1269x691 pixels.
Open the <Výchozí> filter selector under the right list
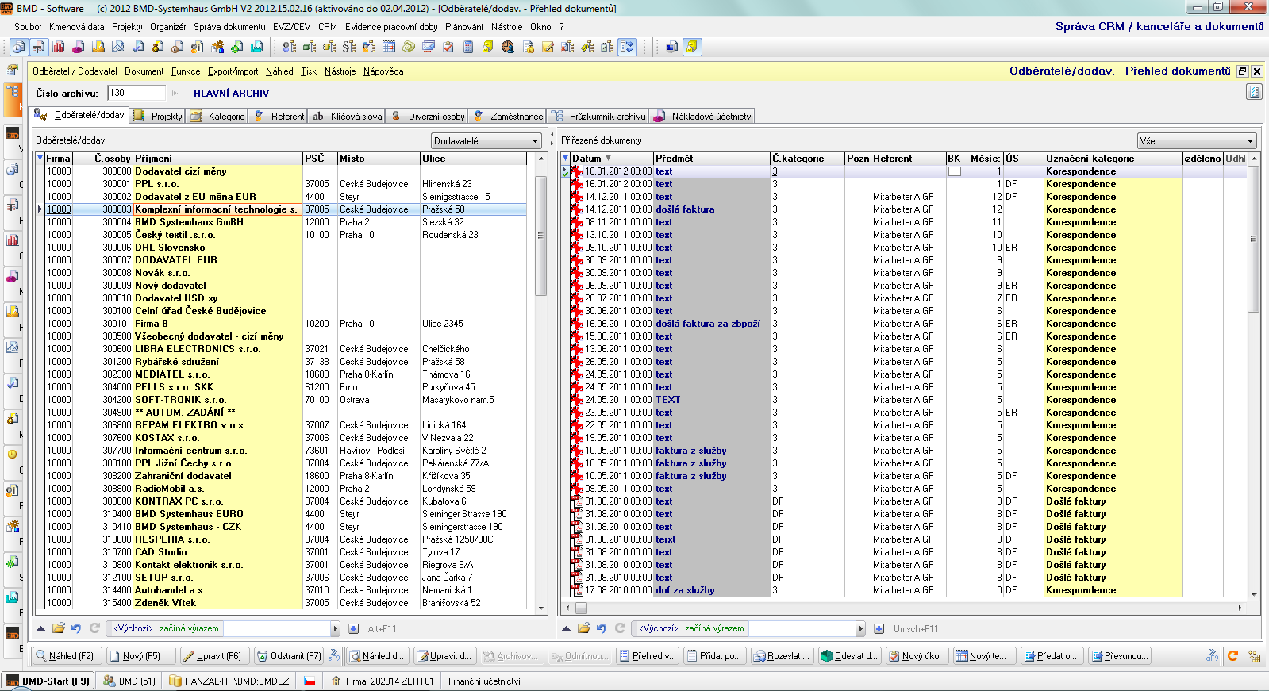point(659,628)
